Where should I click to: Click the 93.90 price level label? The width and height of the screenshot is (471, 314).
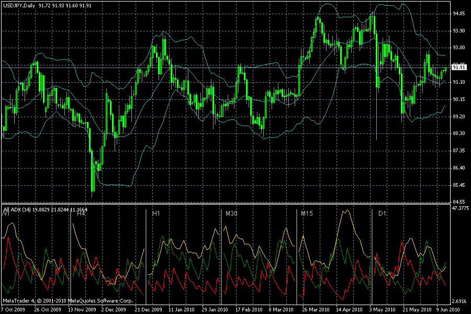pos(458,31)
